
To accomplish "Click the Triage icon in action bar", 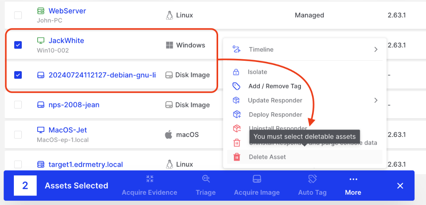I will [206, 179].
